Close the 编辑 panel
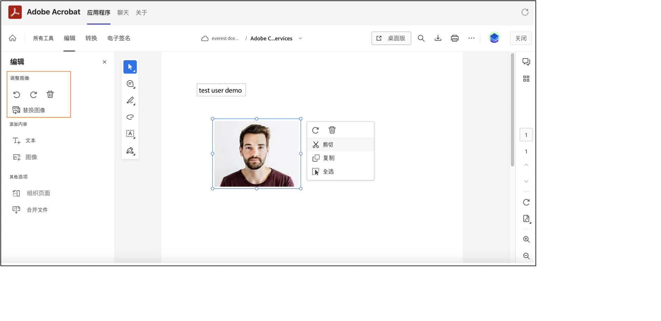Screen dimensions: 661x321 click(105, 62)
